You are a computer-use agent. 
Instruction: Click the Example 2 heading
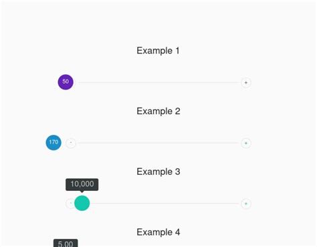point(158,111)
